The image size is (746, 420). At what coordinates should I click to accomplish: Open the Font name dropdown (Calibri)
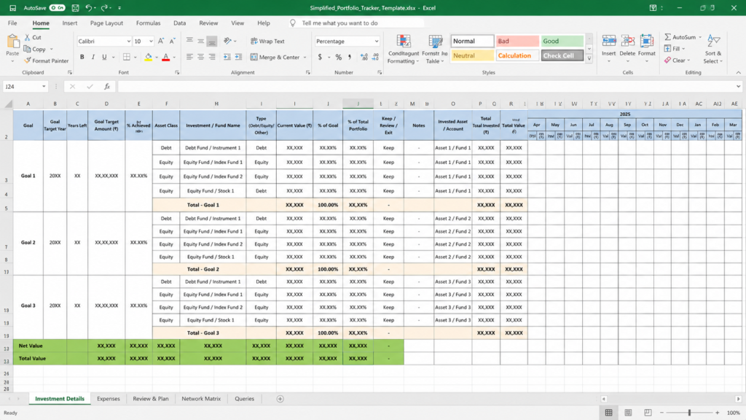click(128, 42)
